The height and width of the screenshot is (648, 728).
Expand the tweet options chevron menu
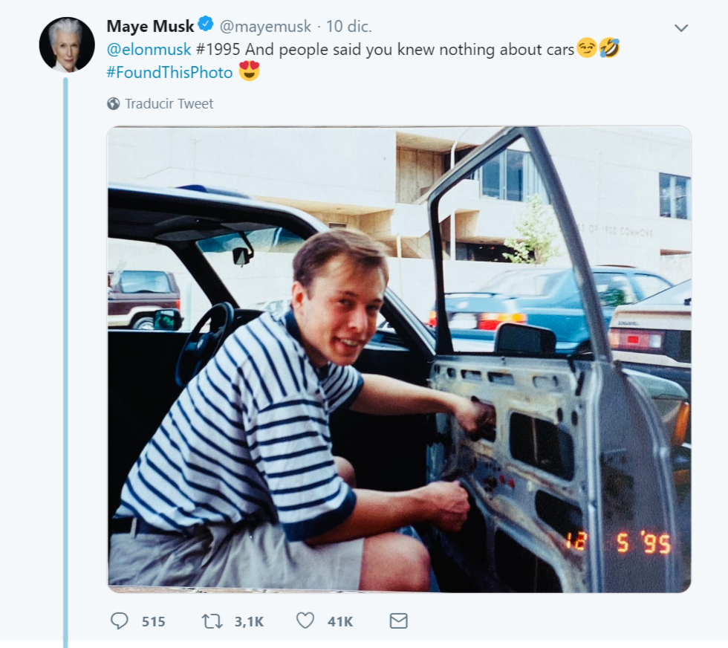[x=681, y=28]
